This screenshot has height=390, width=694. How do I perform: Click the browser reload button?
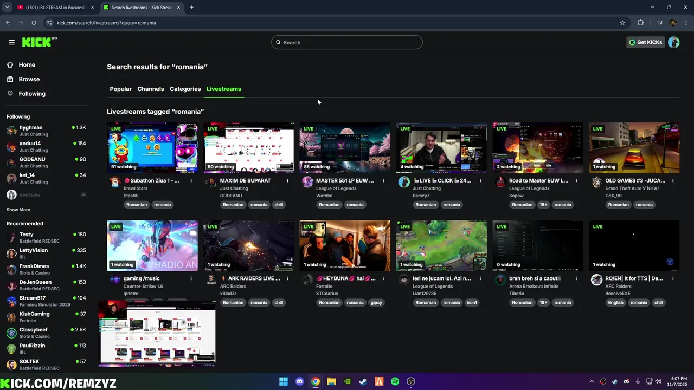34,23
